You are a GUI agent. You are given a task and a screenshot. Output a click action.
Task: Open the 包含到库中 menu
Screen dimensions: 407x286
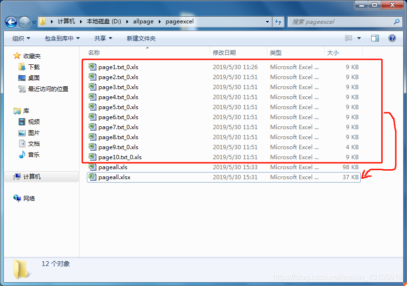coord(62,39)
